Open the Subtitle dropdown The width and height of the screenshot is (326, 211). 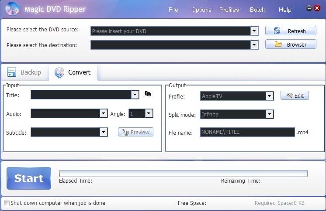pyautogui.click(x=103, y=132)
